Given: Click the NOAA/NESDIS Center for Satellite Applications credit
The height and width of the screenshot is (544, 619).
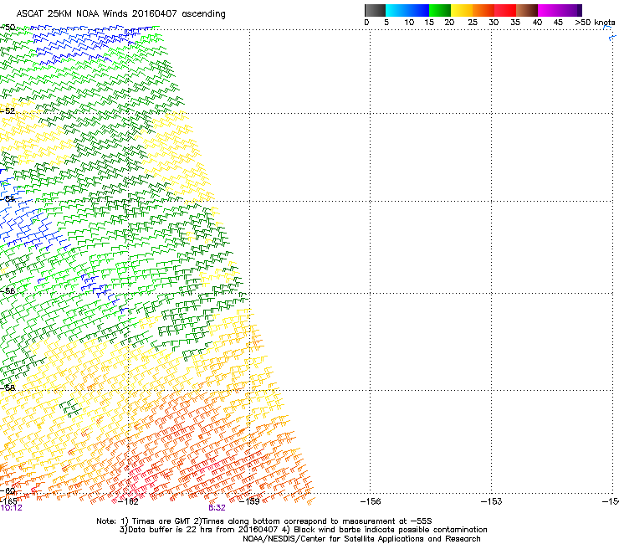Looking at the screenshot, I should pos(361,539).
